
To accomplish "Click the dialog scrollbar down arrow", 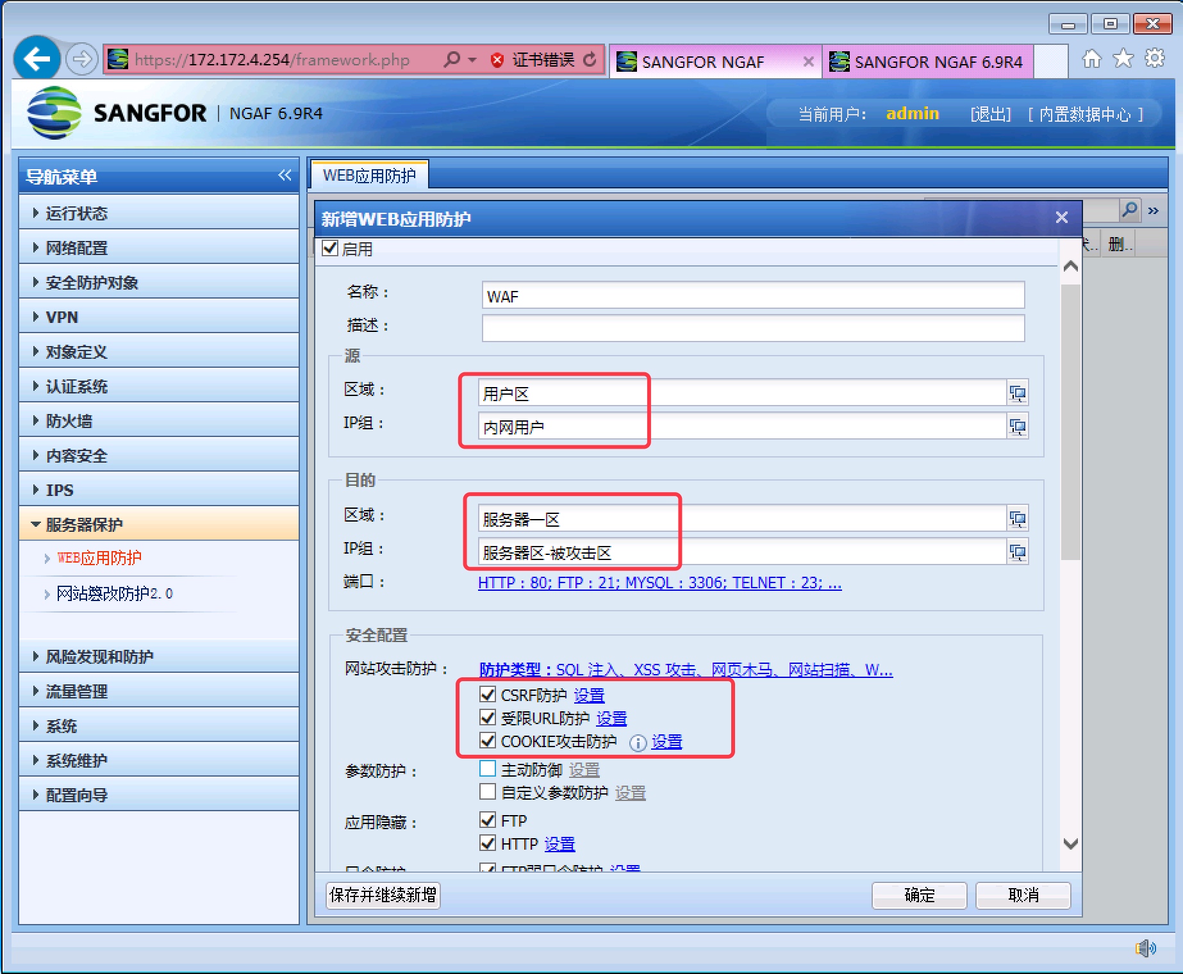I will tap(1070, 843).
